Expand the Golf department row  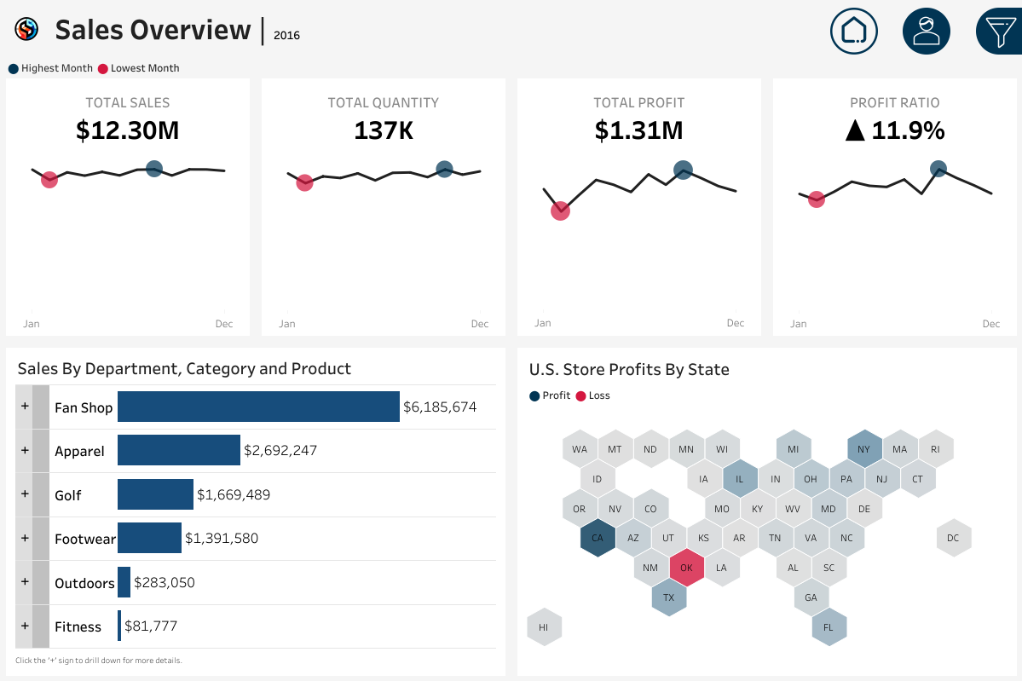(25, 494)
